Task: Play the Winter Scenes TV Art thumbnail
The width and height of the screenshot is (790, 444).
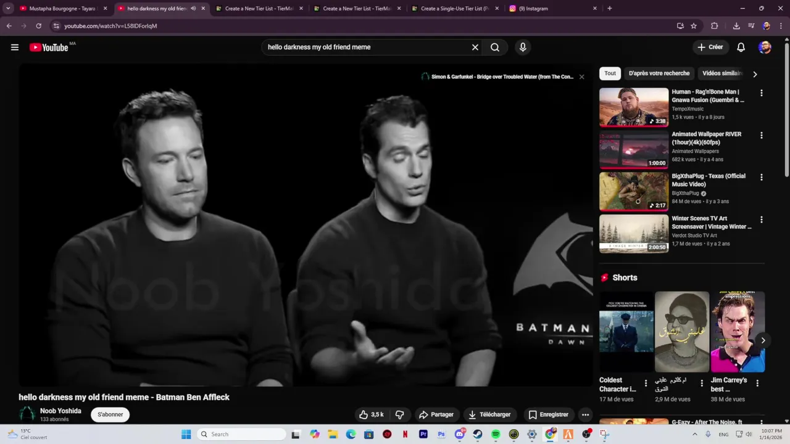Action: pyautogui.click(x=634, y=234)
